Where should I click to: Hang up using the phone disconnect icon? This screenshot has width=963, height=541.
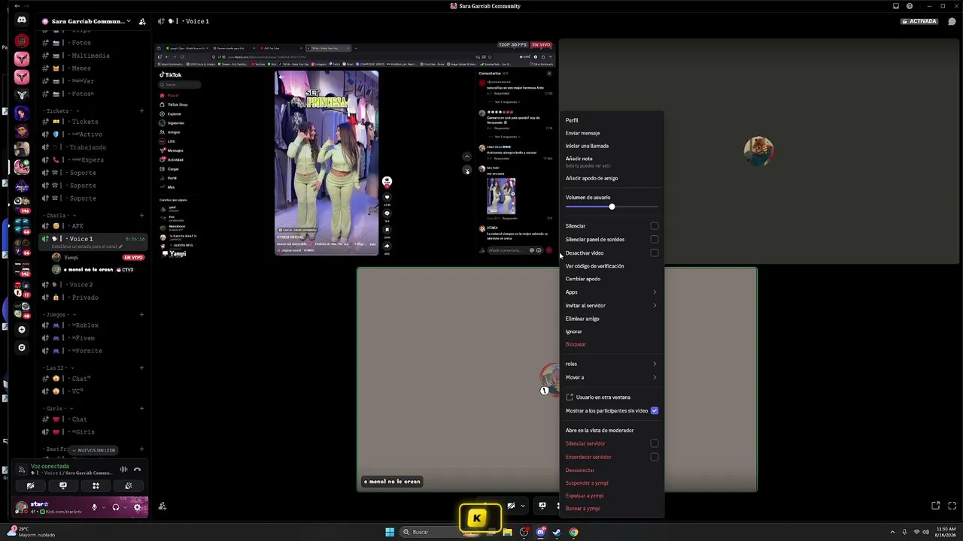point(137,470)
